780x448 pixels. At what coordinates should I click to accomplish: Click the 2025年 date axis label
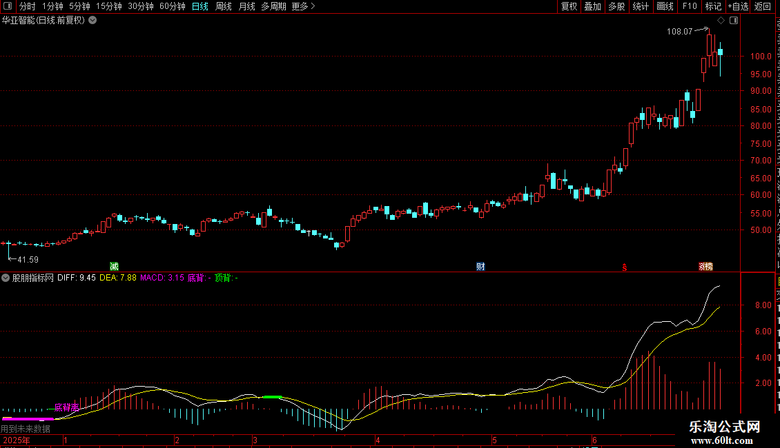tap(17, 440)
